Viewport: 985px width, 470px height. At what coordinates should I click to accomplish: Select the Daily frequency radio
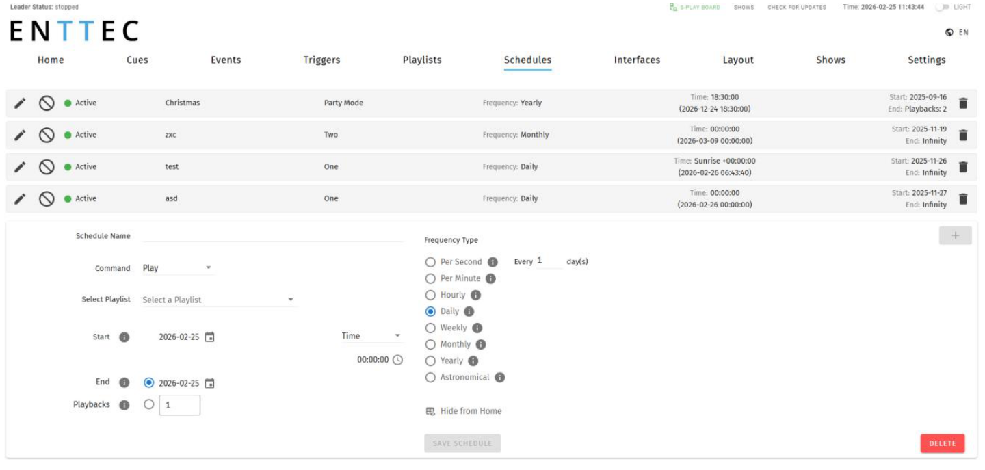click(x=430, y=311)
